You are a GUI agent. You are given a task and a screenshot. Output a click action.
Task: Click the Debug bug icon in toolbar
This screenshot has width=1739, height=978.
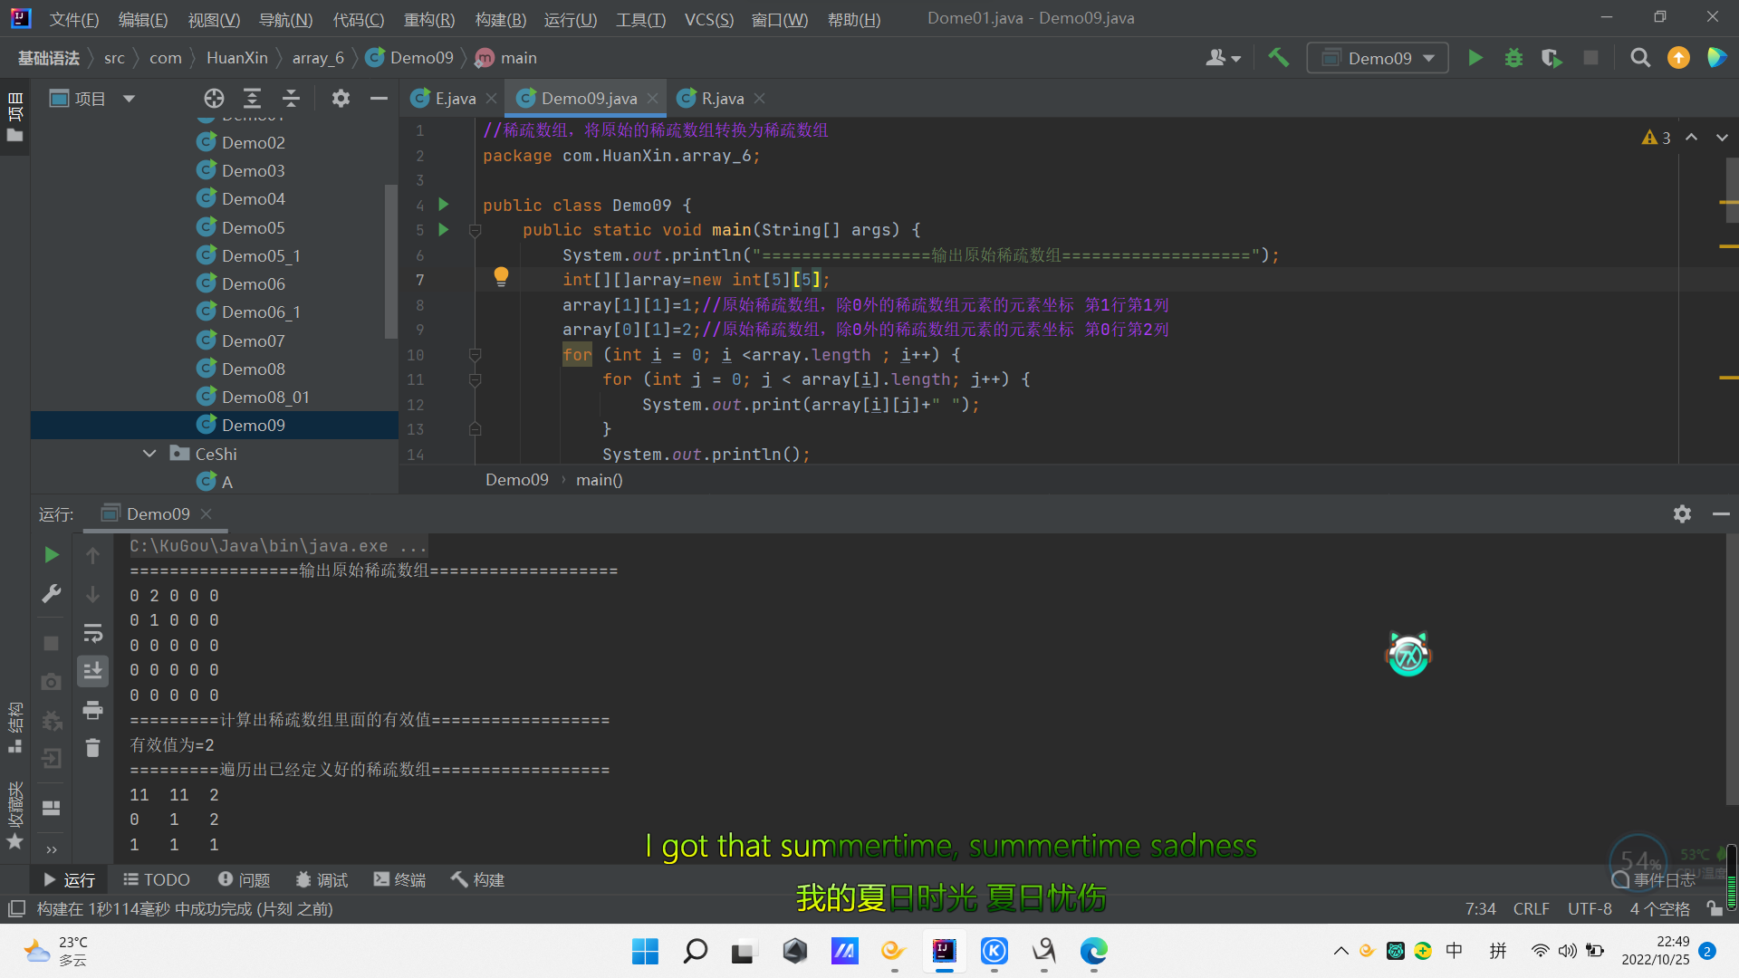pyautogui.click(x=1513, y=58)
